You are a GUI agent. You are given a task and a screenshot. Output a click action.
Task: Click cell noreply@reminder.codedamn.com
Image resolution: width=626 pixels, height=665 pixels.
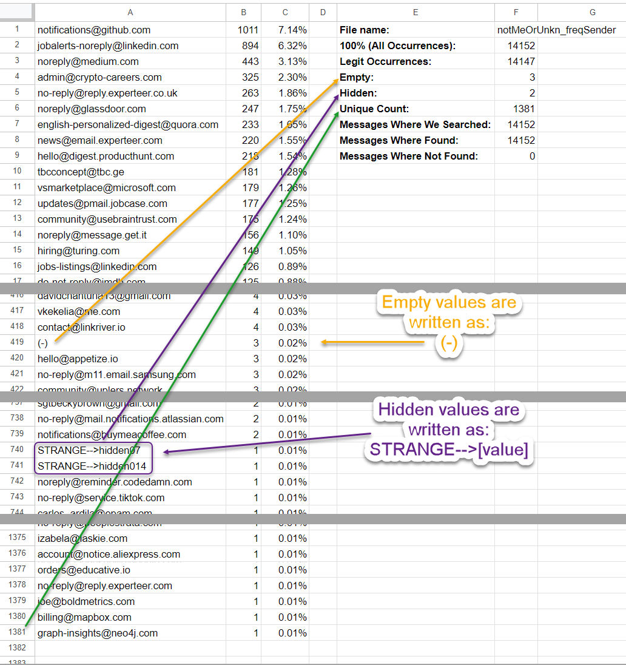click(130, 482)
